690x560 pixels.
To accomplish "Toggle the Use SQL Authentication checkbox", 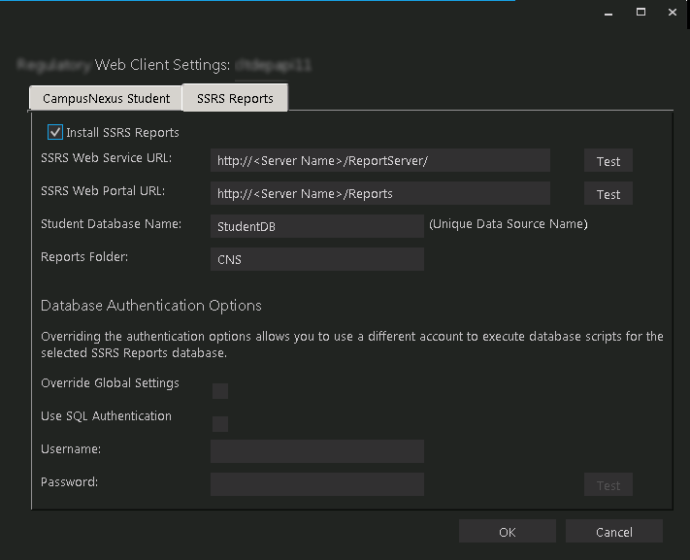I will coord(220,424).
